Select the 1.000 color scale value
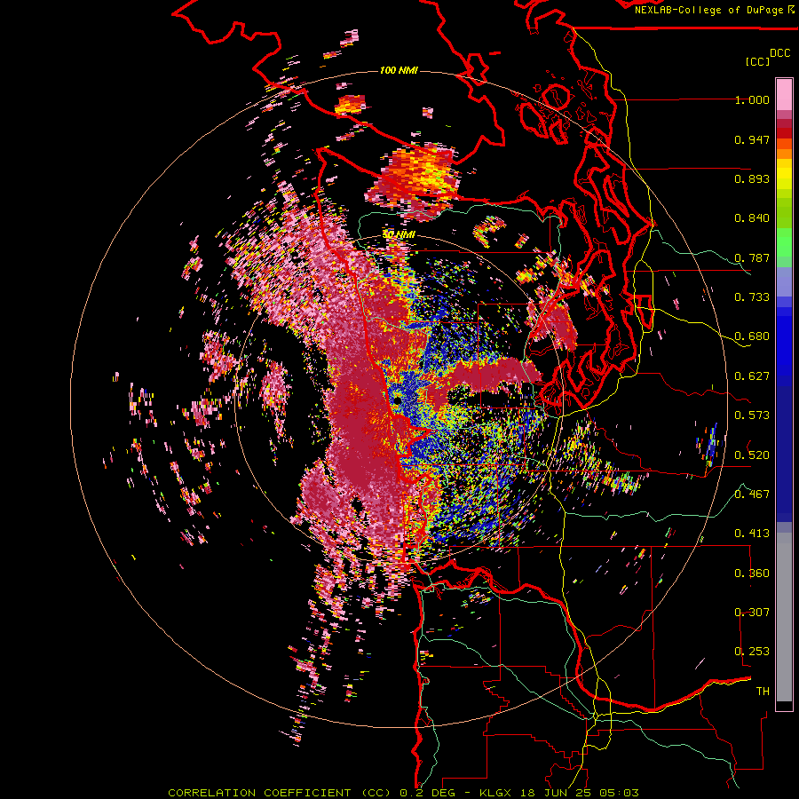Screen dimensions: 799x799 click(x=752, y=99)
